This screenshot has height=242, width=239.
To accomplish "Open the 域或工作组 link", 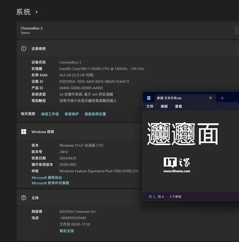I will point(50,114).
